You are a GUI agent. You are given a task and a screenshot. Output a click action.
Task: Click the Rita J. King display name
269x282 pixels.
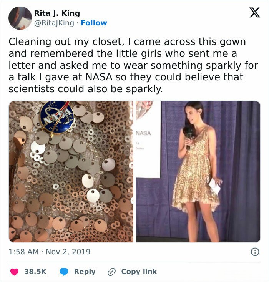click(57, 13)
